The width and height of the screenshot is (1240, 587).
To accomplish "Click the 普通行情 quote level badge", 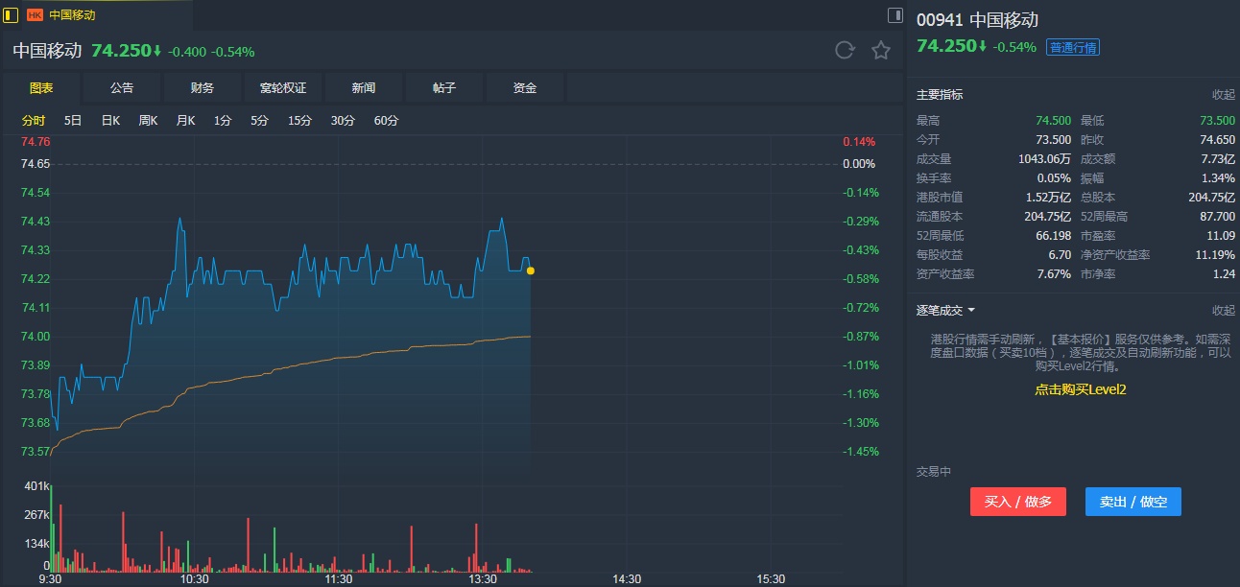I will click(x=1073, y=47).
